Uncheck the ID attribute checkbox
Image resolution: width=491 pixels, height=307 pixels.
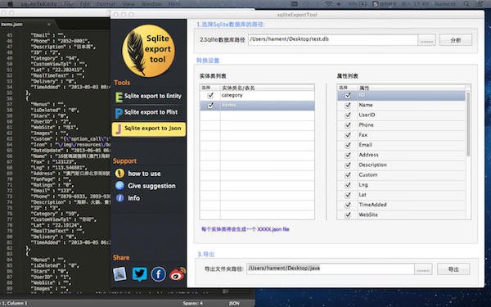348,95
